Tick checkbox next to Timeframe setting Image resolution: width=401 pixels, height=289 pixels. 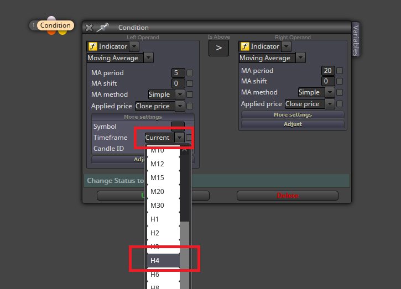[189, 138]
